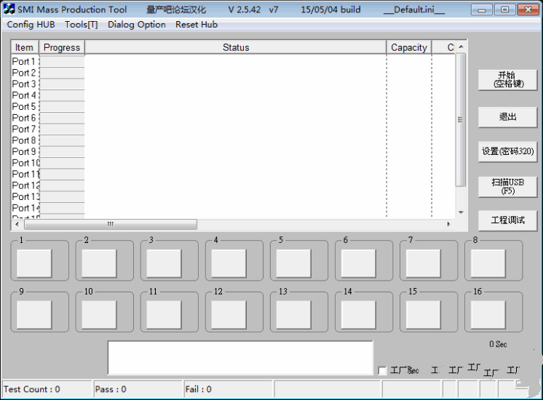Click the horizontal scroll right arrow
543x400 pixels.
pyautogui.click(x=449, y=224)
